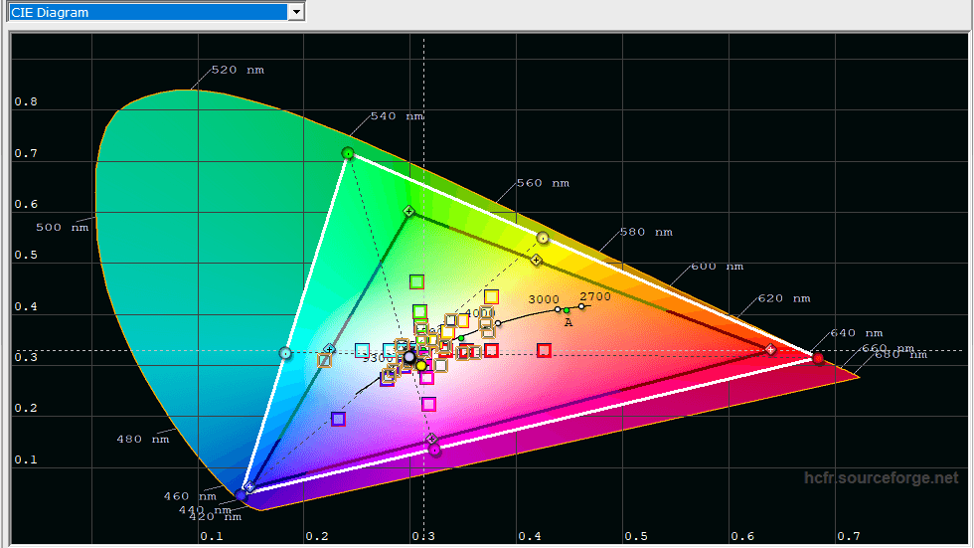974x548 pixels.
Task: Click the green illuminant A point
Action: [x=567, y=311]
